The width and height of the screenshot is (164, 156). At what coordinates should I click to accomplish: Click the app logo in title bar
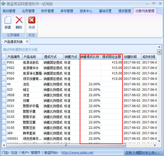click(x=3, y=4)
